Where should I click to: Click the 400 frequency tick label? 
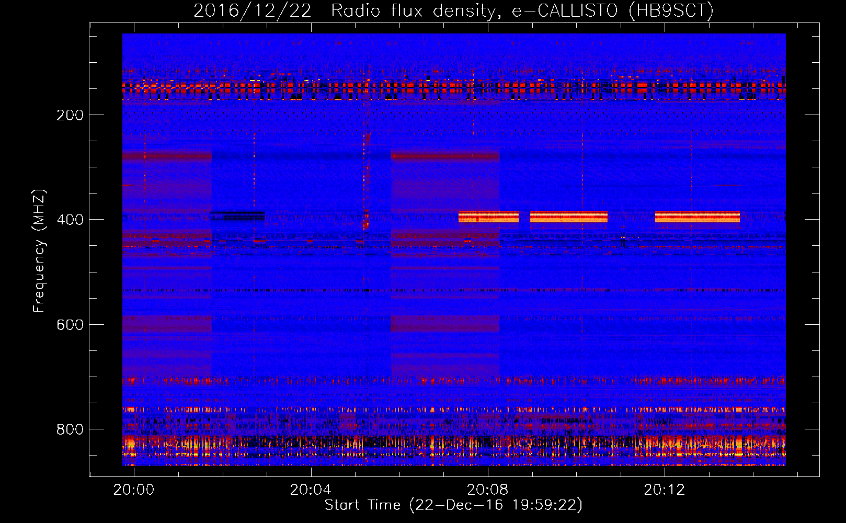(x=70, y=220)
